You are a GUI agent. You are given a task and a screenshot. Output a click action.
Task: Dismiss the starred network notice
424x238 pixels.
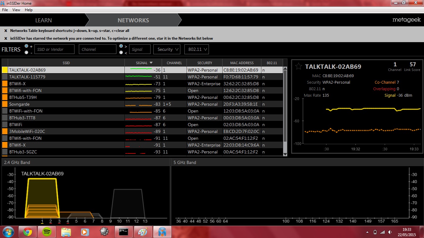coord(6,38)
